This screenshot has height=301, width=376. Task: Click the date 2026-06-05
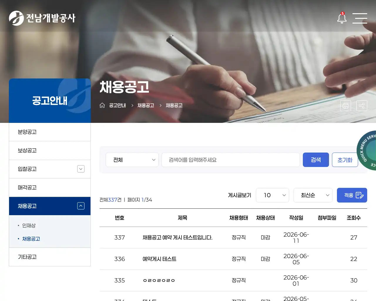point(296,259)
